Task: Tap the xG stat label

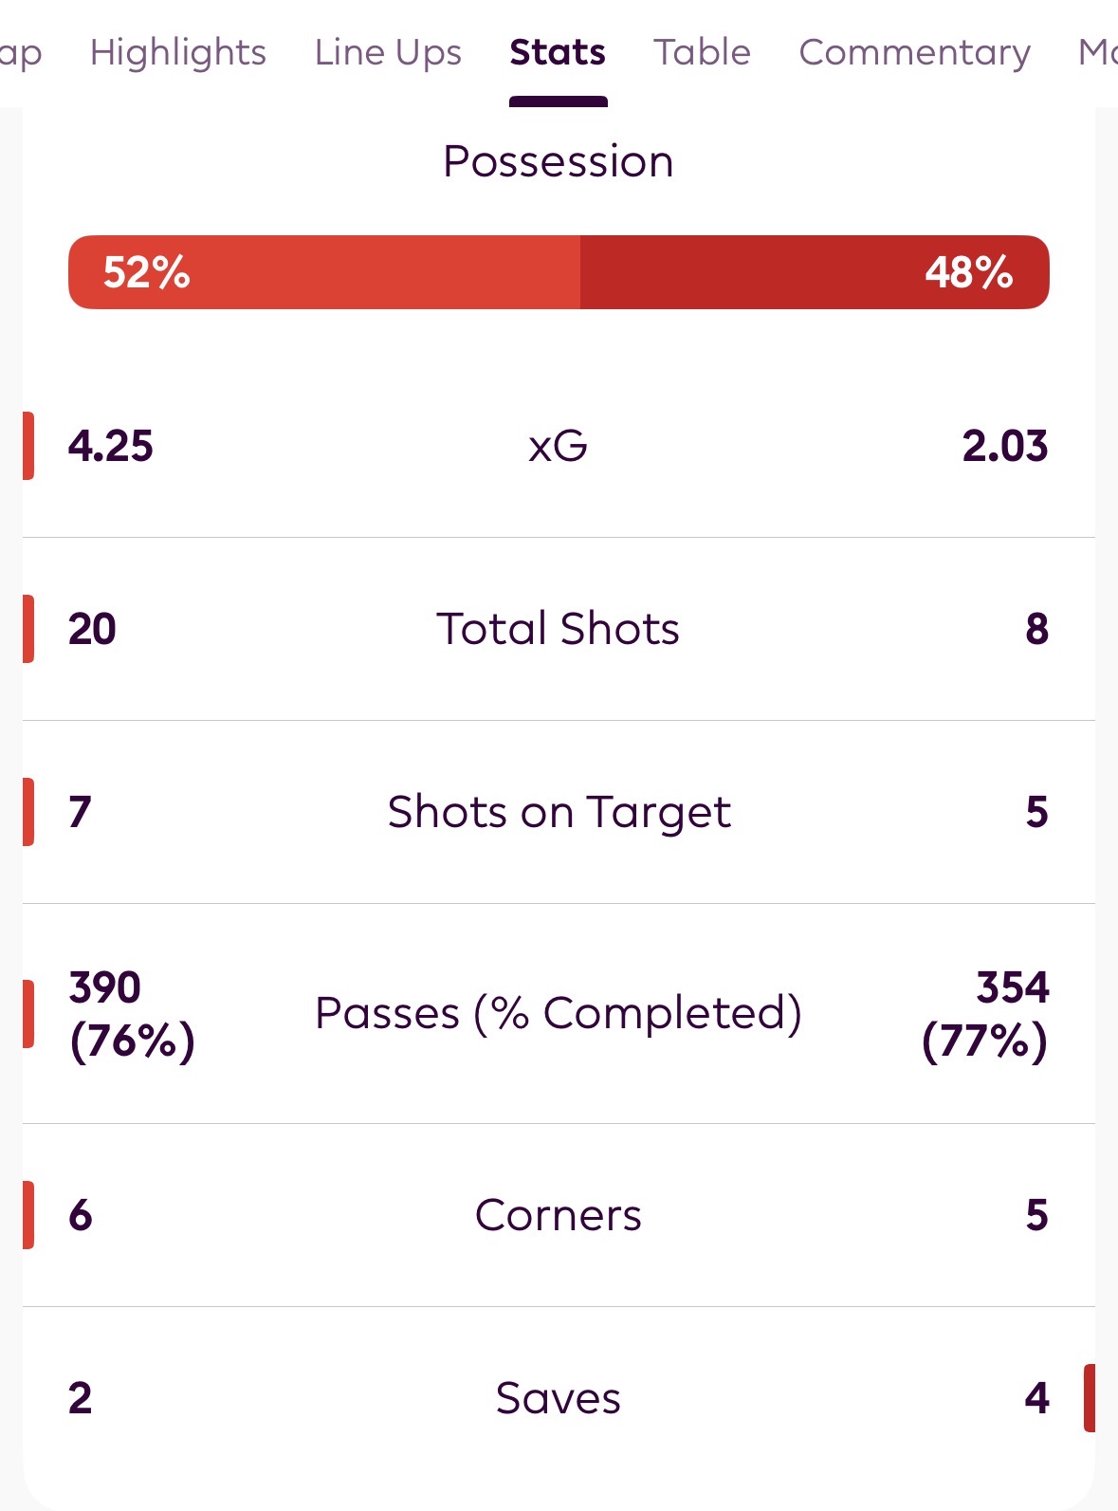Action: pyautogui.click(x=559, y=446)
